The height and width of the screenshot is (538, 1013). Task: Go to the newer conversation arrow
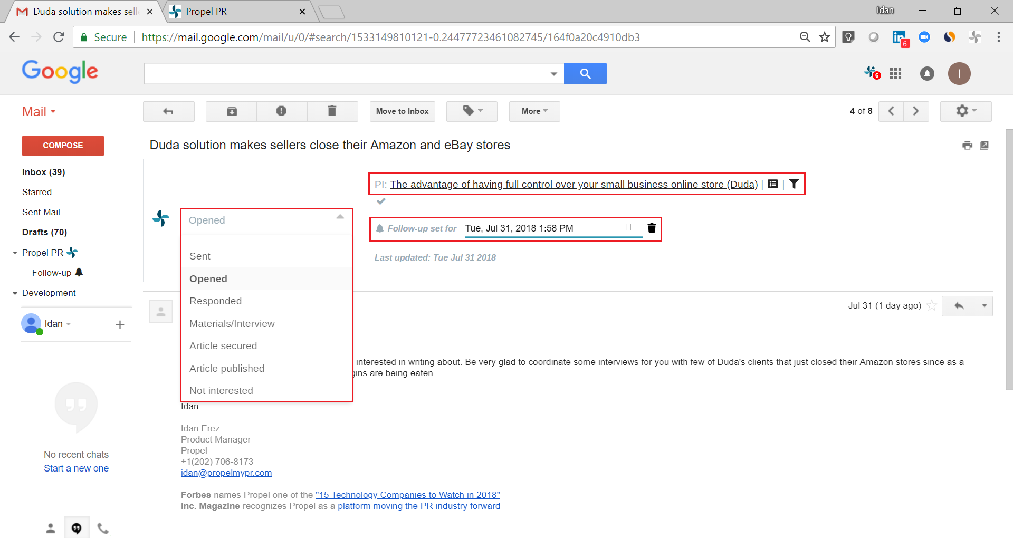click(891, 111)
